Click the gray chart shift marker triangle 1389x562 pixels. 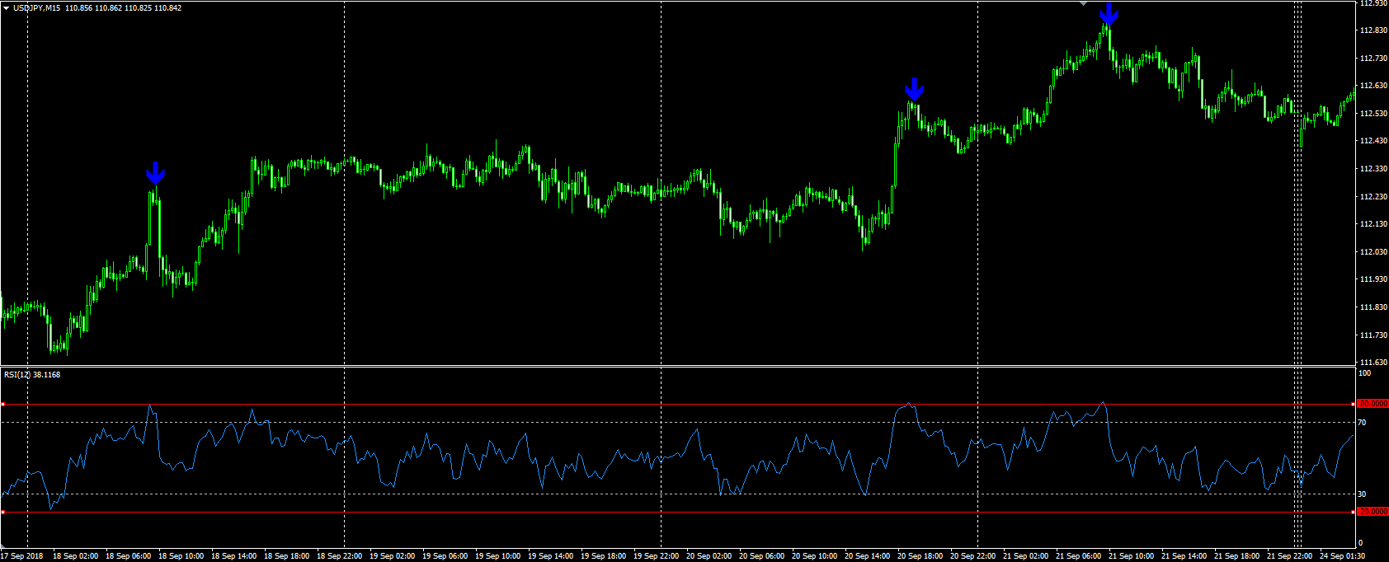point(1083,3)
